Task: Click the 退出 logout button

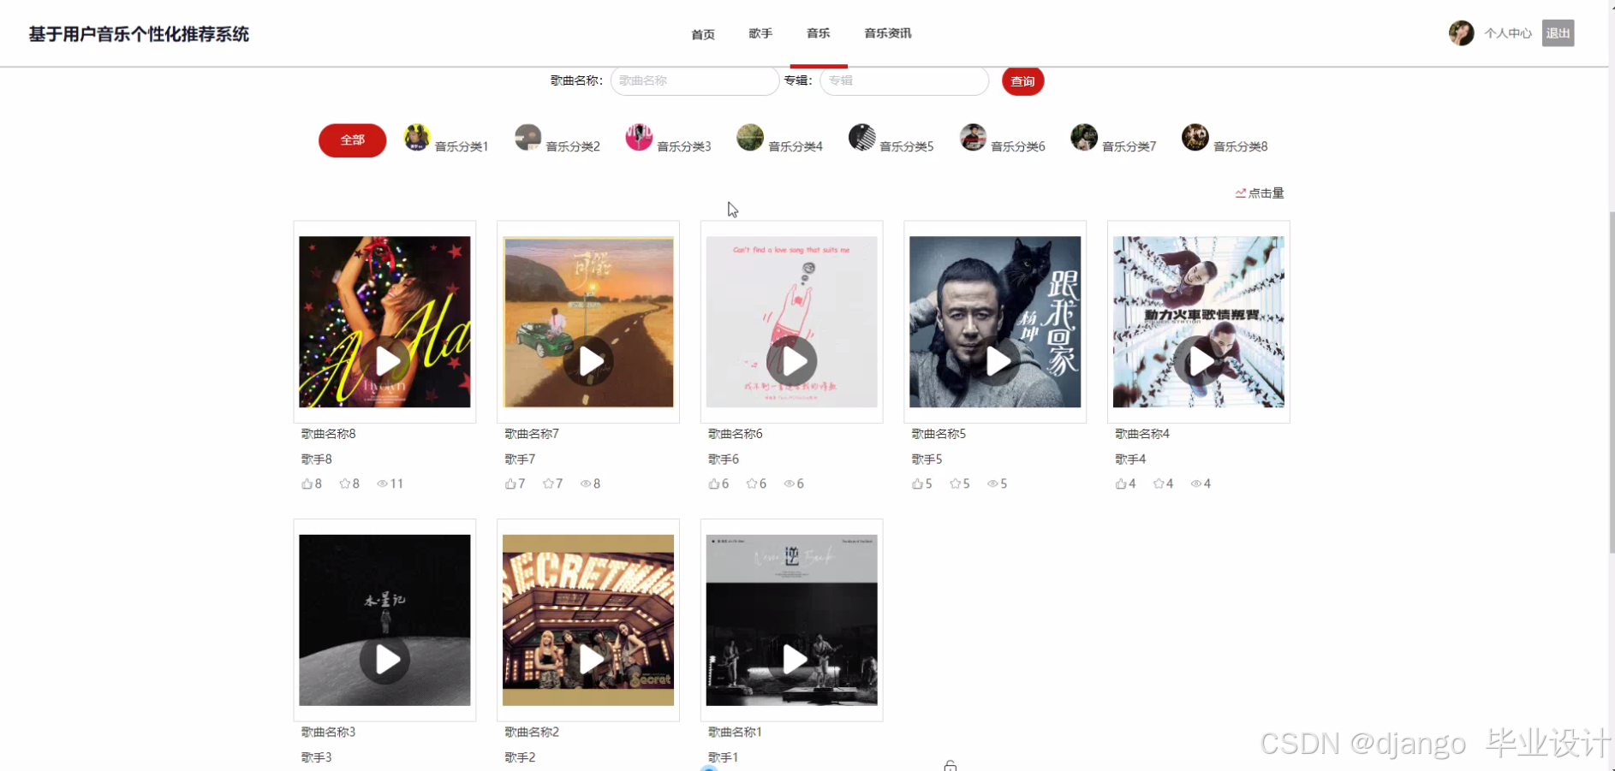Action: (x=1558, y=33)
